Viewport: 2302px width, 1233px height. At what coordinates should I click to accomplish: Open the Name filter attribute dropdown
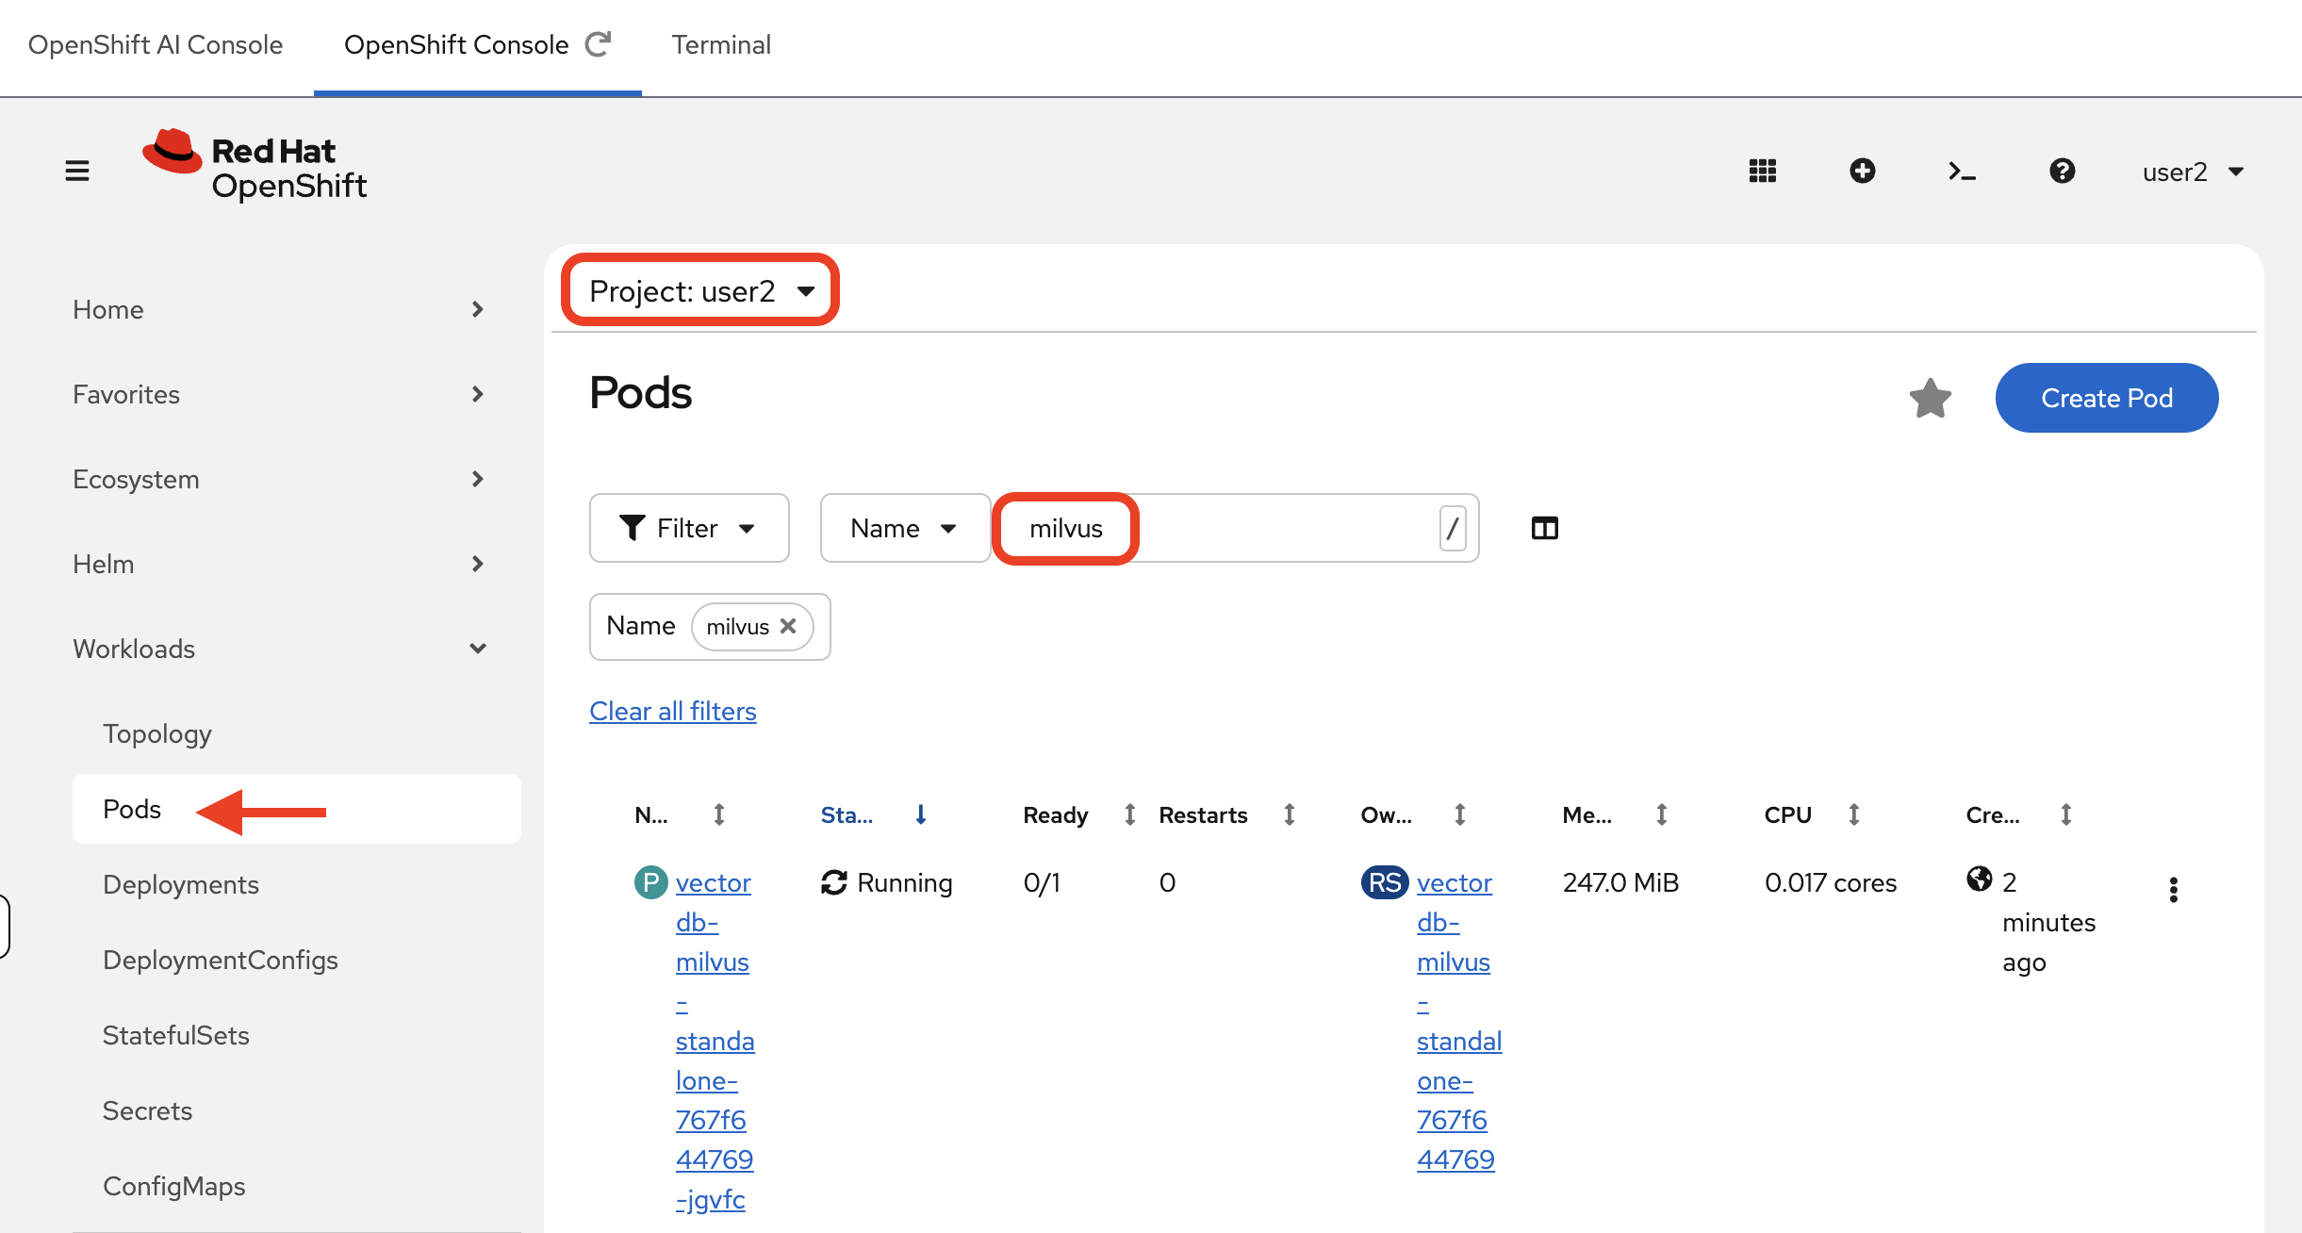903,528
